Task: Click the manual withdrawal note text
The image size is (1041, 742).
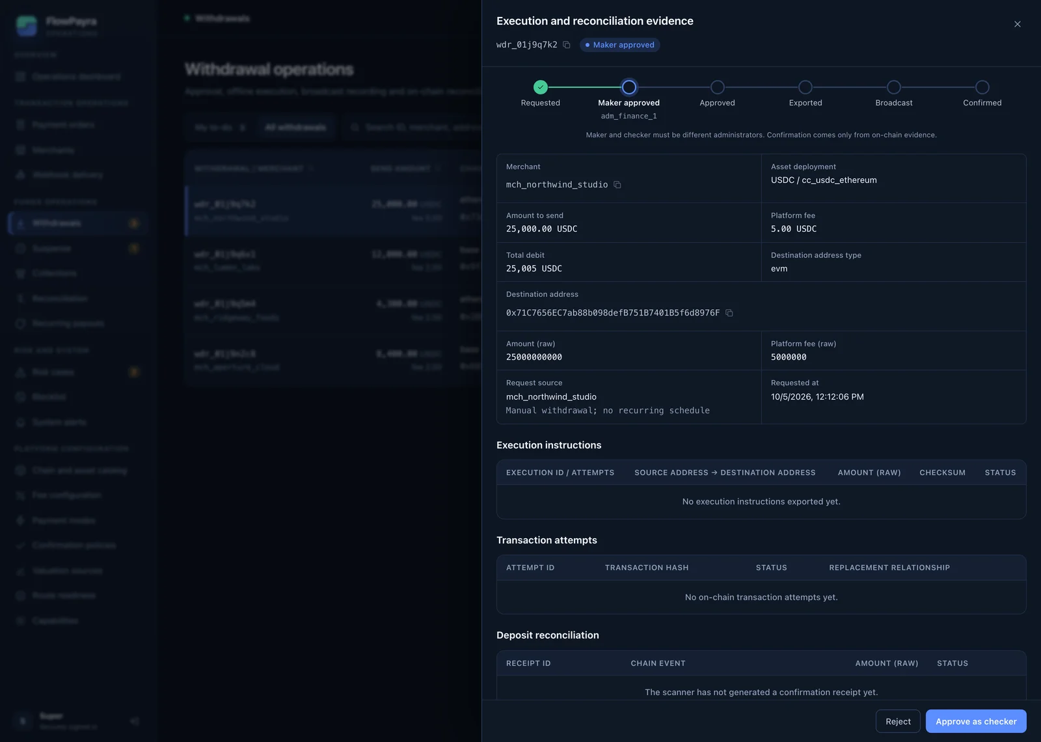Action: pyautogui.click(x=608, y=411)
